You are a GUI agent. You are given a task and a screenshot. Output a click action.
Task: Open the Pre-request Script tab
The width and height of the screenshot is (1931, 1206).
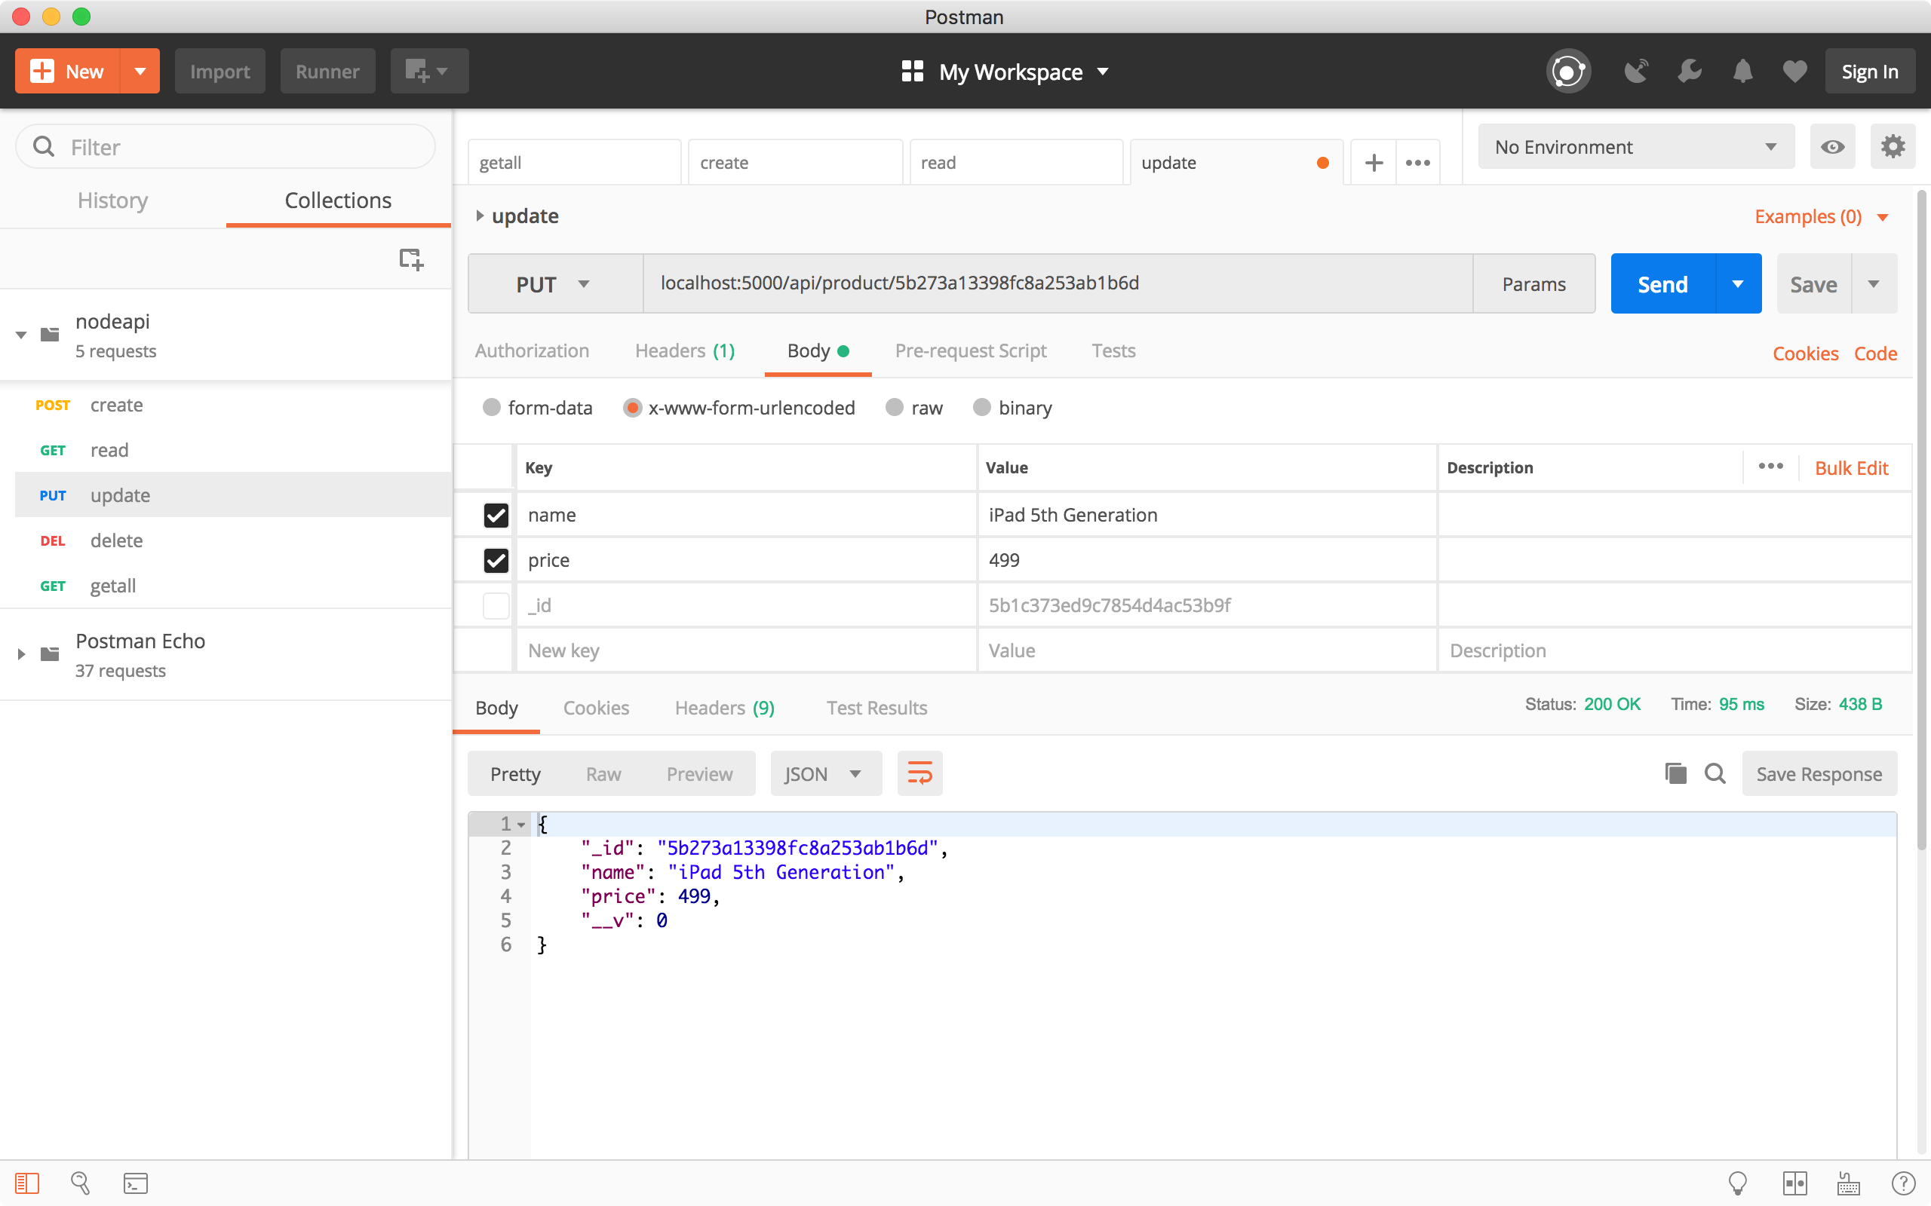[x=970, y=351]
